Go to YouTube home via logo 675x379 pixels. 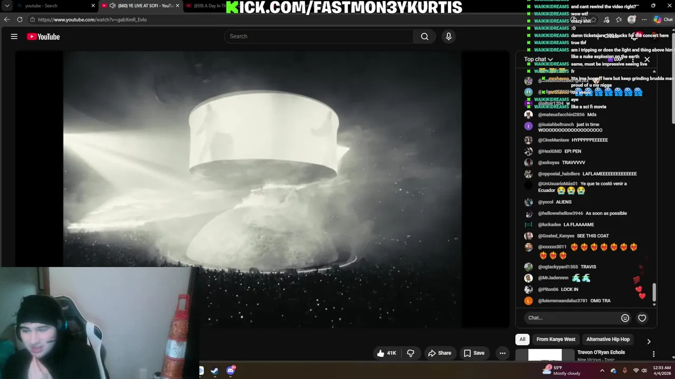[x=43, y=36]
